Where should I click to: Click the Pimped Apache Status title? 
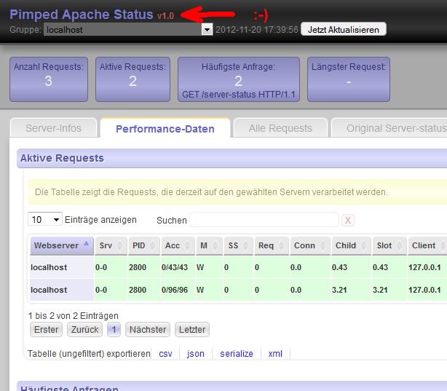pyautogui.click(x=82, y=15)
